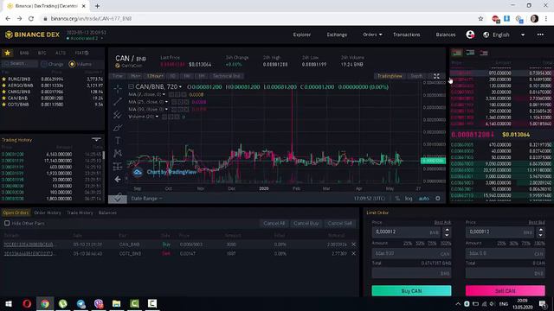Viewport: 554px width, 311px height.
Task: Click the market Search field
Action: 19,64
